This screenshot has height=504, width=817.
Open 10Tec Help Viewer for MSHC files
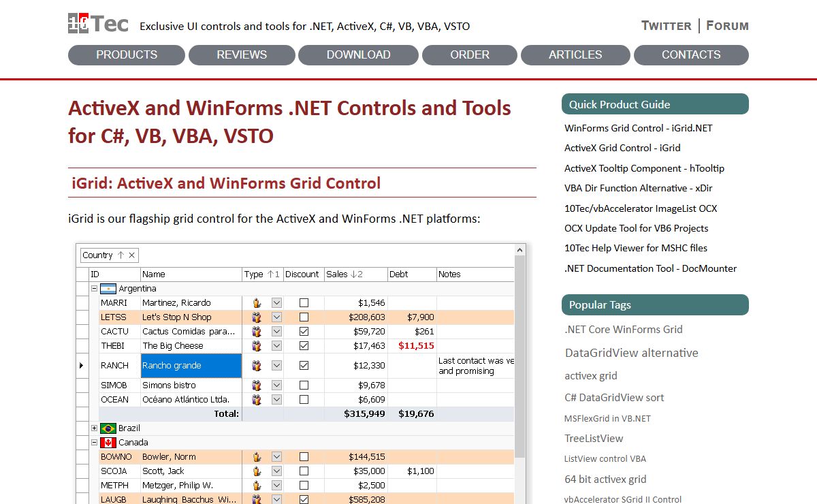click(x=636, y=248)
